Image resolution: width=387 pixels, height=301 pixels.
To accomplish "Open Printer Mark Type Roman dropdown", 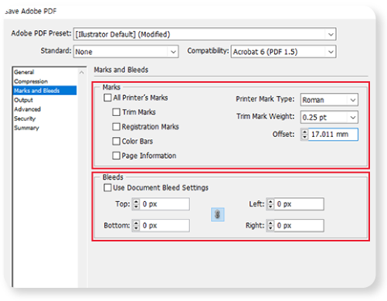I will 329,100.
